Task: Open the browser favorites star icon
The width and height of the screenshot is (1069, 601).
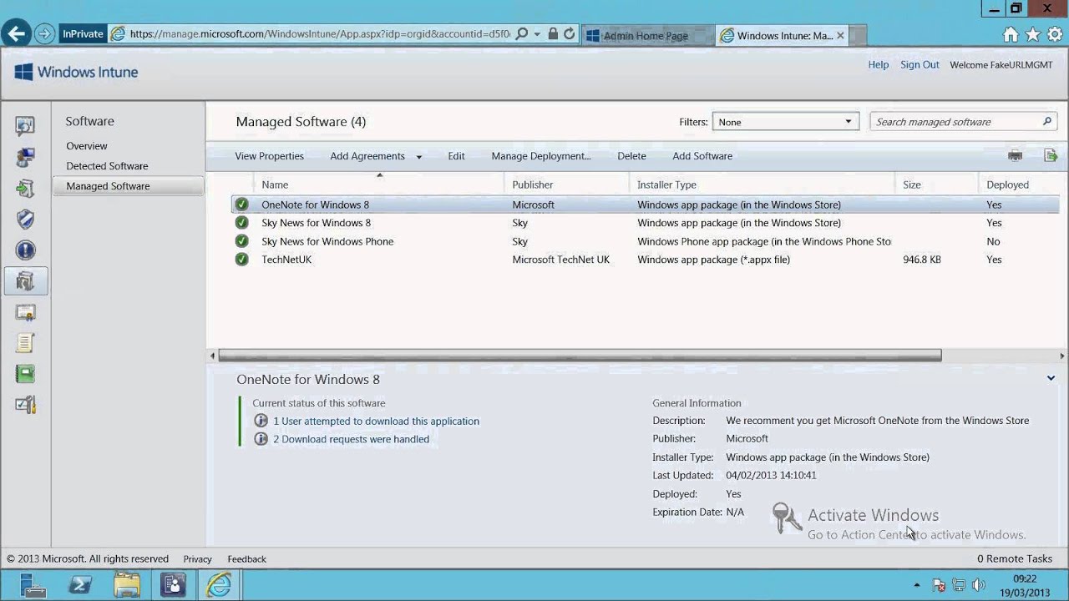Action: (x=1032, y=34)
